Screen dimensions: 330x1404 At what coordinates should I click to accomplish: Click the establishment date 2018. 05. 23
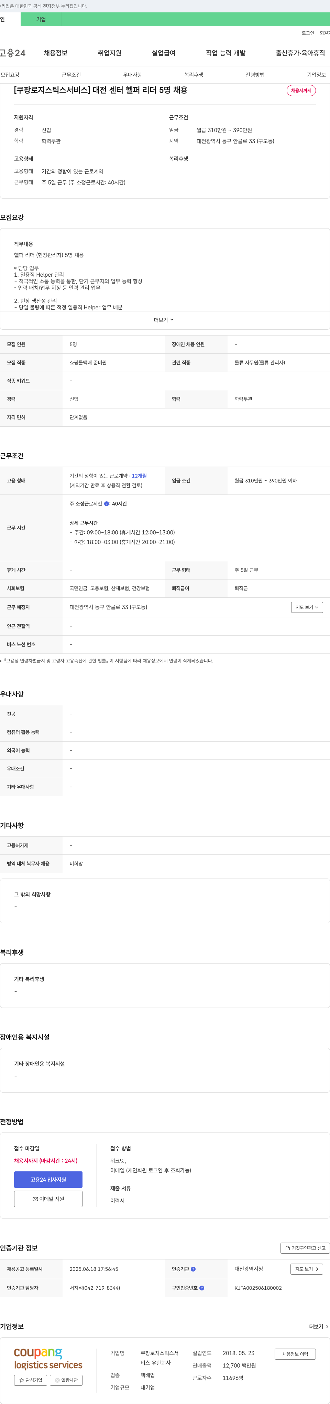[239, 1353]
